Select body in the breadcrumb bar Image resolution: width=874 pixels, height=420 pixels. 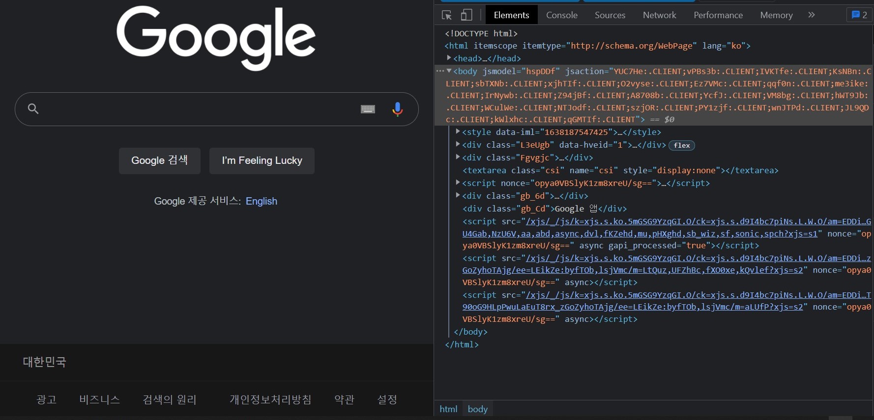coord(477,409)
